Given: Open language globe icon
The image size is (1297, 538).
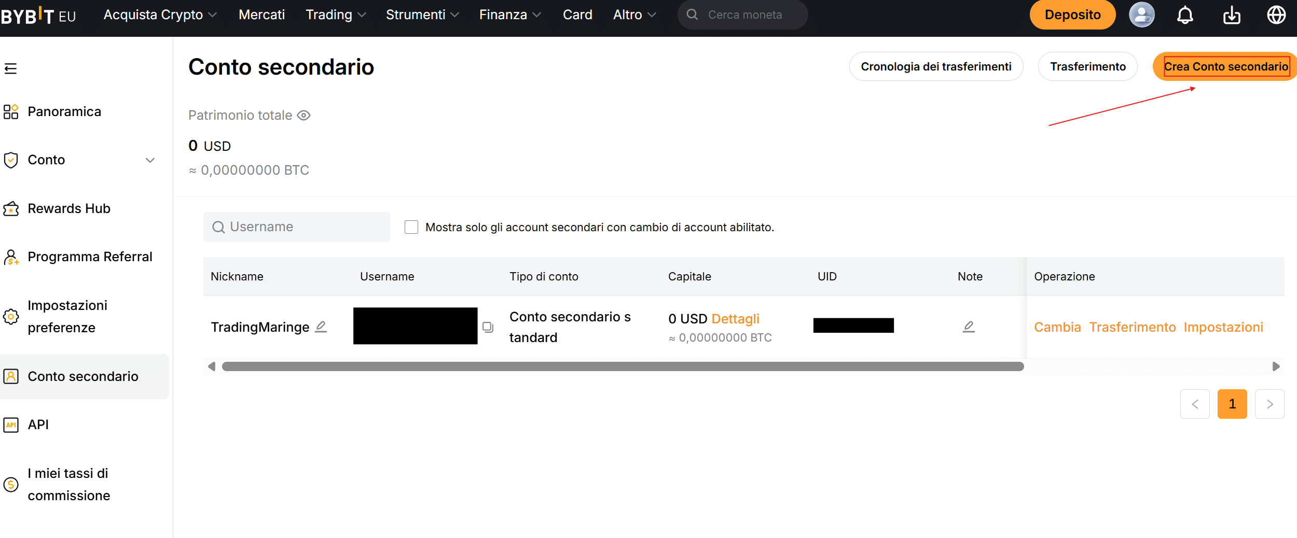Looking at the screenshot, I should click(x=1276, y=15).
